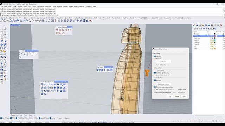The height and width of the screenshot is (126, 225).
Task: Click Move layer up arrow icon
Action: pyautogui.click(x=201, y=29)
